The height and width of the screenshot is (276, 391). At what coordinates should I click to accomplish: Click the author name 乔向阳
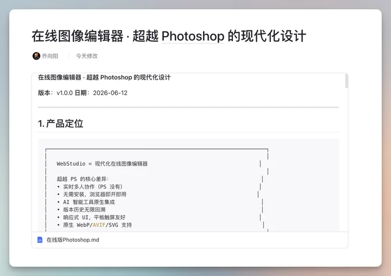50,56
